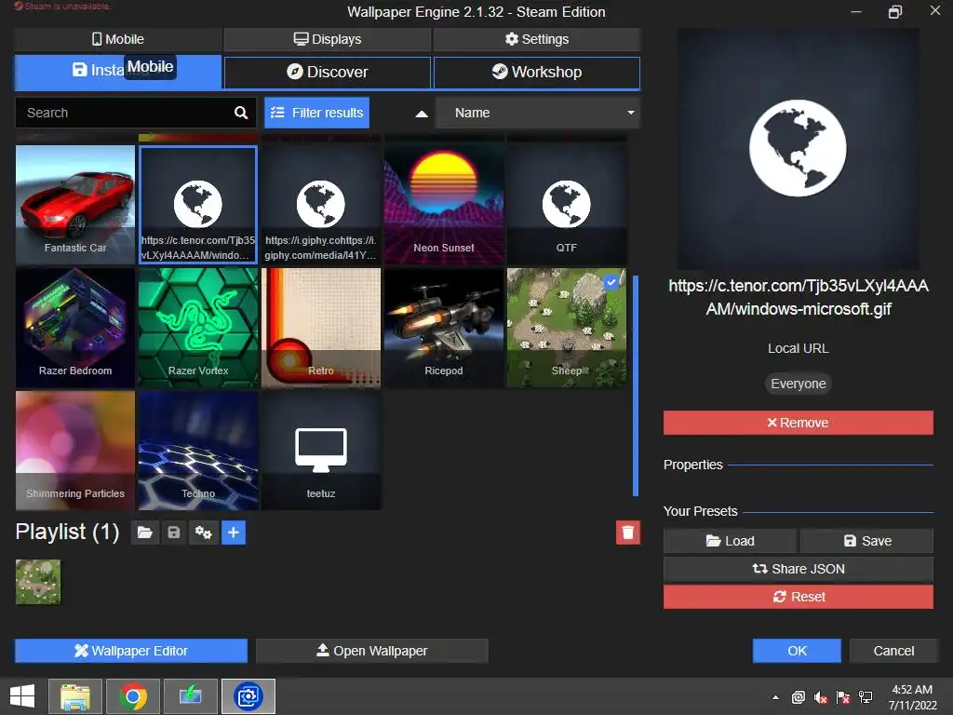The height and width of the screenshot is (715, 953).
Task: Open Filter results panel
Action: (x=316, y=113)
